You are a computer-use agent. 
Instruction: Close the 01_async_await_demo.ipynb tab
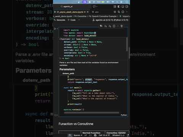(x=88, y=12)
